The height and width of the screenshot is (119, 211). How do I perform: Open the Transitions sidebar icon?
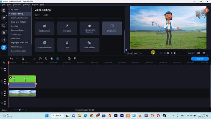tap(4, 25)
